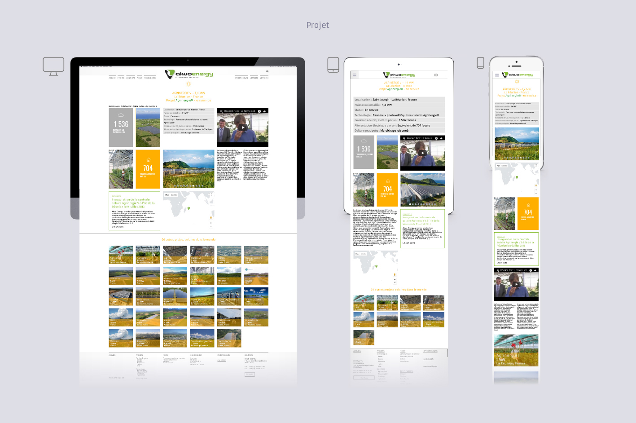Click the desktop landscape slideshow image
This screenshot has height=423, width=636.
[x=189, y=169]
